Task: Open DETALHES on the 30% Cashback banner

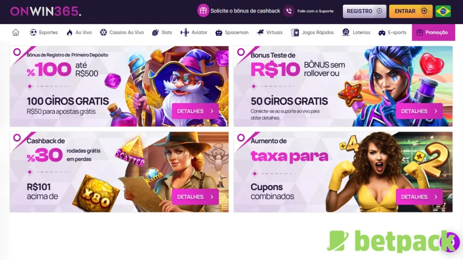Action: pos(195,196)
